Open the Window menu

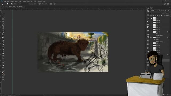point(40,1)
